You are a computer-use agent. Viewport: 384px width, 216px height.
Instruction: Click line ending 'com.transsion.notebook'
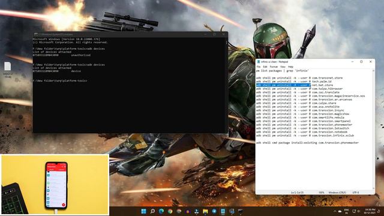coord(302,132)
